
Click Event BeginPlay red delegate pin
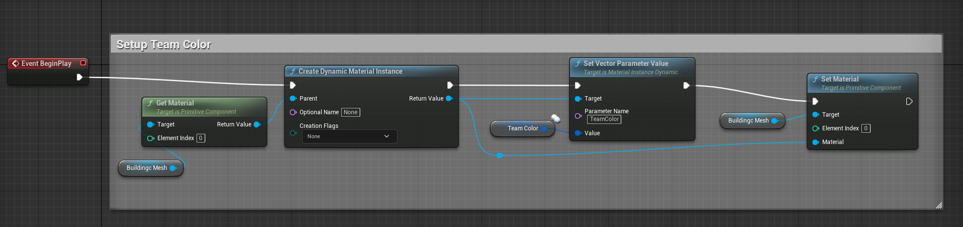pyautogui.click(x=83, y=63)
